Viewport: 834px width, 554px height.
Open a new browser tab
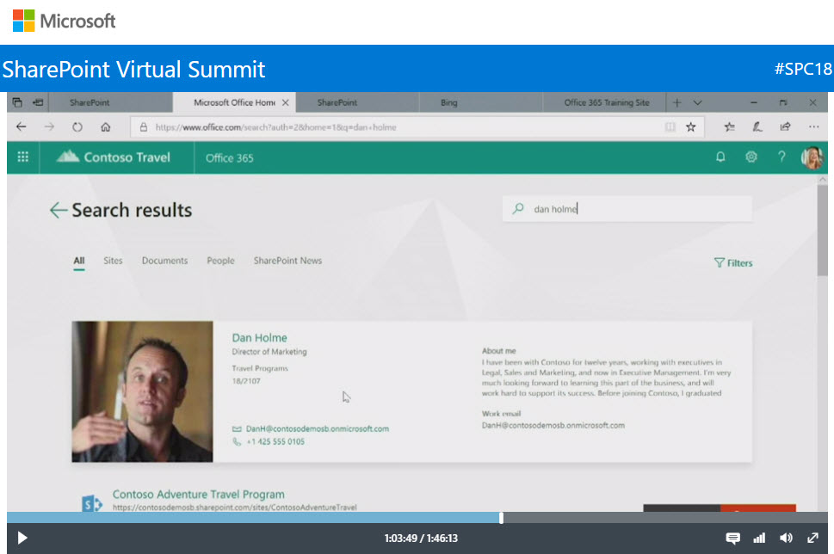tap(676, 102)
